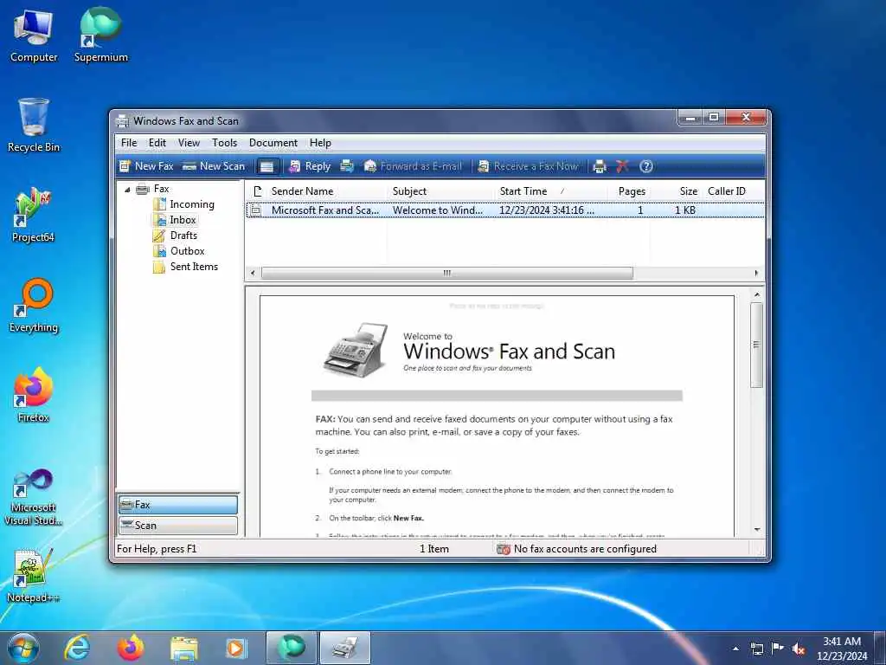This screenshot has height=665, width=886.
Task: Click the Print icon in toolbar
Action: (600, 166)
